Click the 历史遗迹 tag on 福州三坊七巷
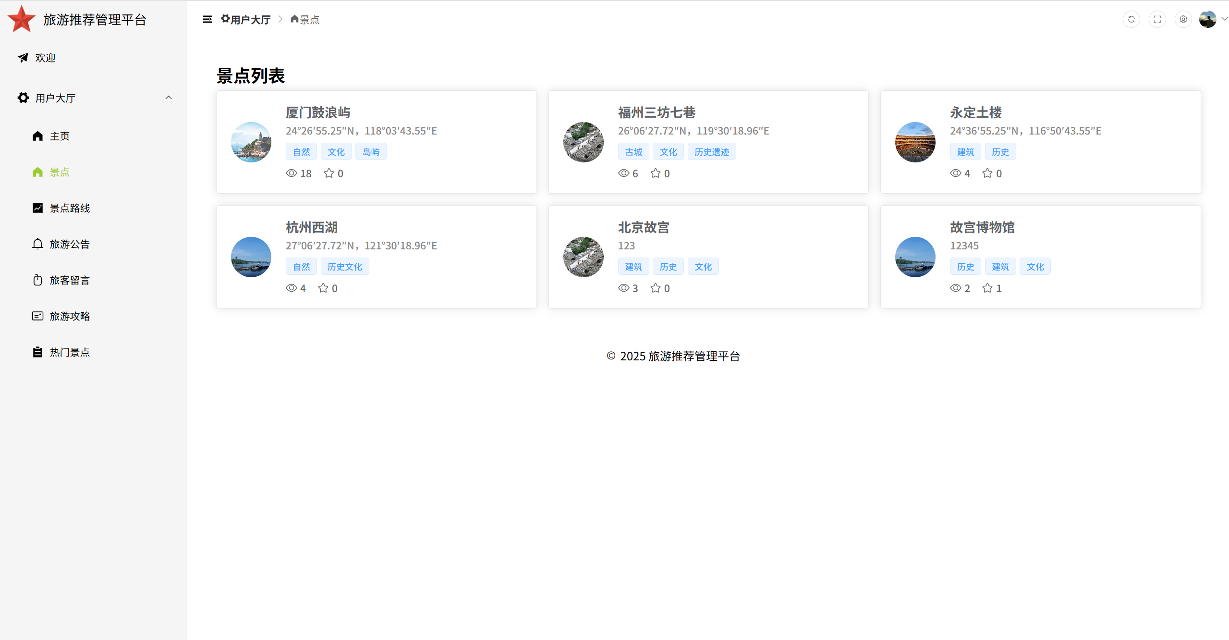1229x640 pixels. pyautogui.click(x=711, y=152)
